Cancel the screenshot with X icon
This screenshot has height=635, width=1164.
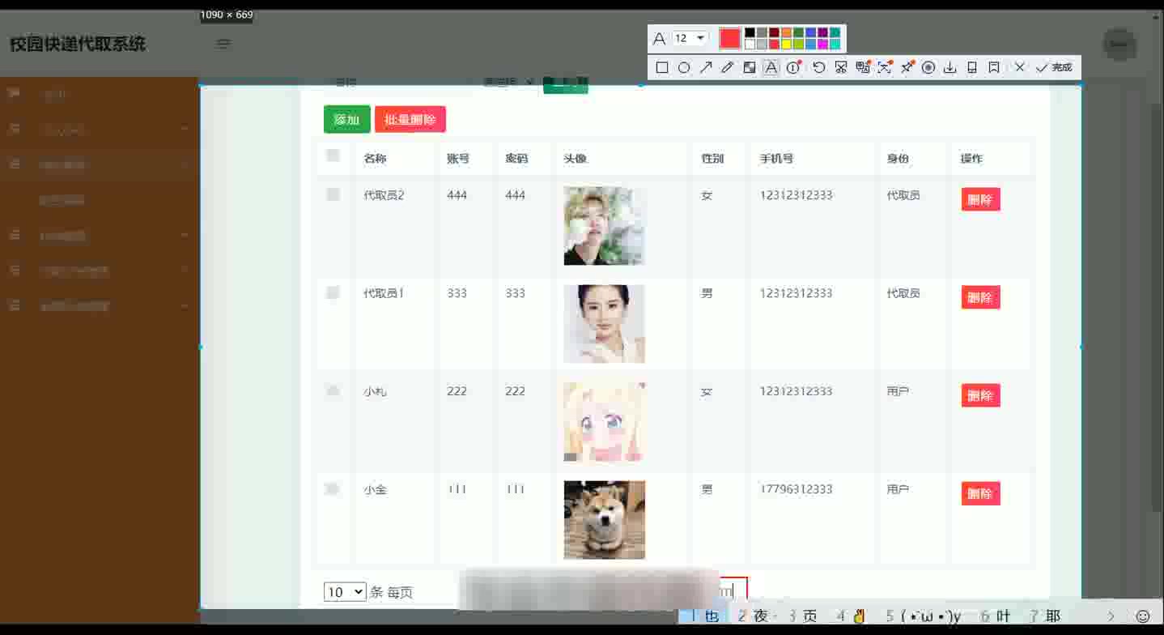point(1019,68)
